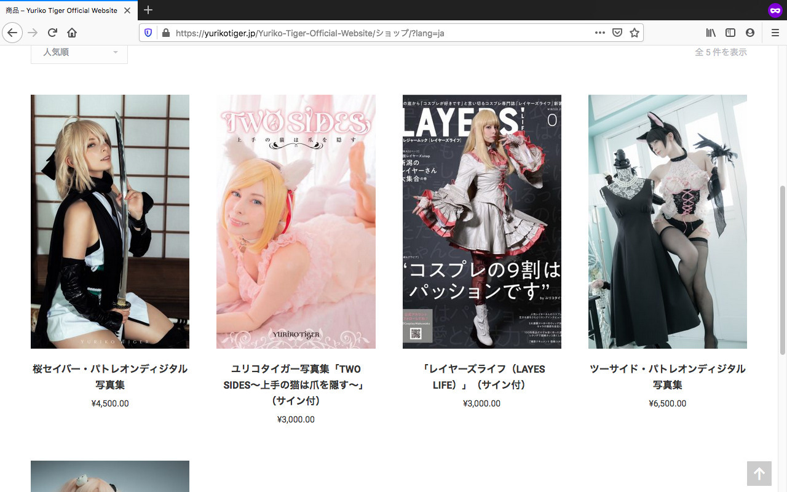Close the Yuriko Tiger Official Website tab

pos(127,10)
